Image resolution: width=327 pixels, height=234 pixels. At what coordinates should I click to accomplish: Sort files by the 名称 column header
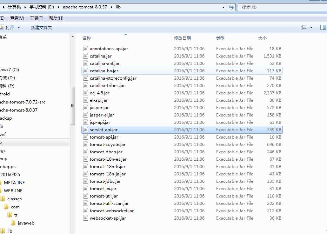point(126,38)
